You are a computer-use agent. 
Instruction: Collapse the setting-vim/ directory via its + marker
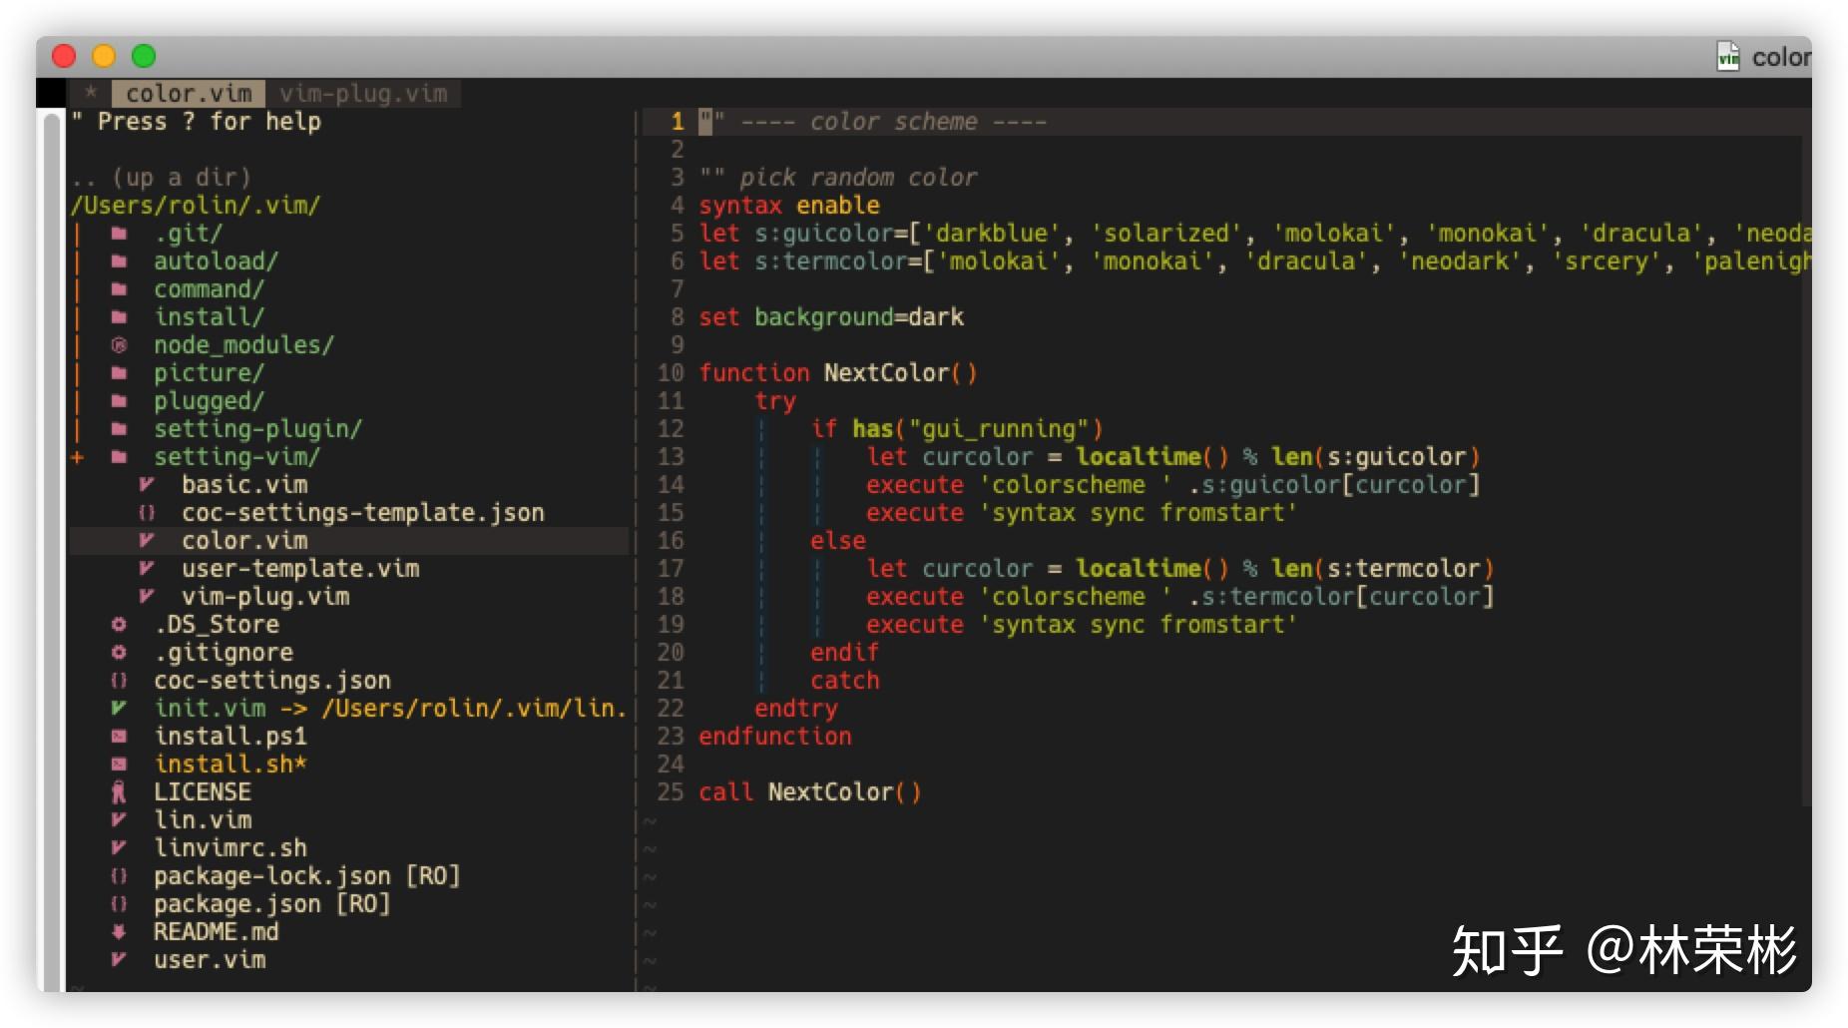tap(76, 458)
